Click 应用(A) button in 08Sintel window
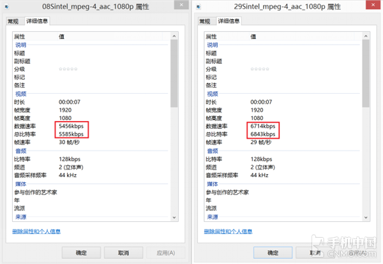The image size is (383, 264). click(x=166, y=253)
